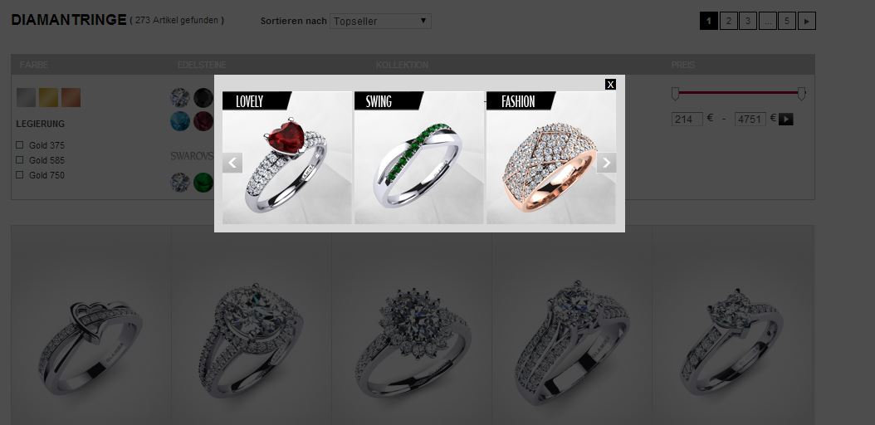Apply price range with play button
This screenshot has height=425, width=875.
[x=785, y=120]
